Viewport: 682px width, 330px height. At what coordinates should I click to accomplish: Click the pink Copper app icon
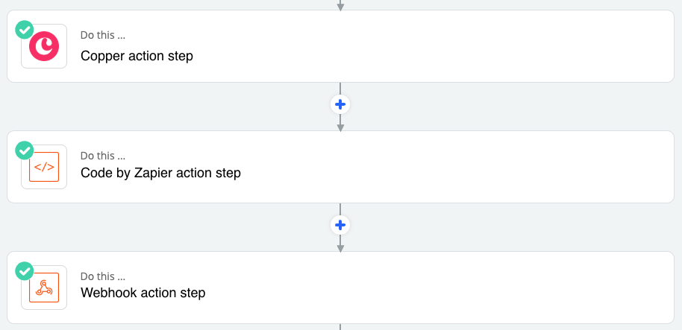coord(44,46)
